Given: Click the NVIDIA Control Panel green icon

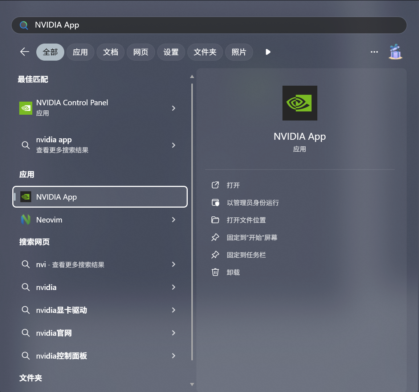Looking at the screenshot, I should (26, 108).
